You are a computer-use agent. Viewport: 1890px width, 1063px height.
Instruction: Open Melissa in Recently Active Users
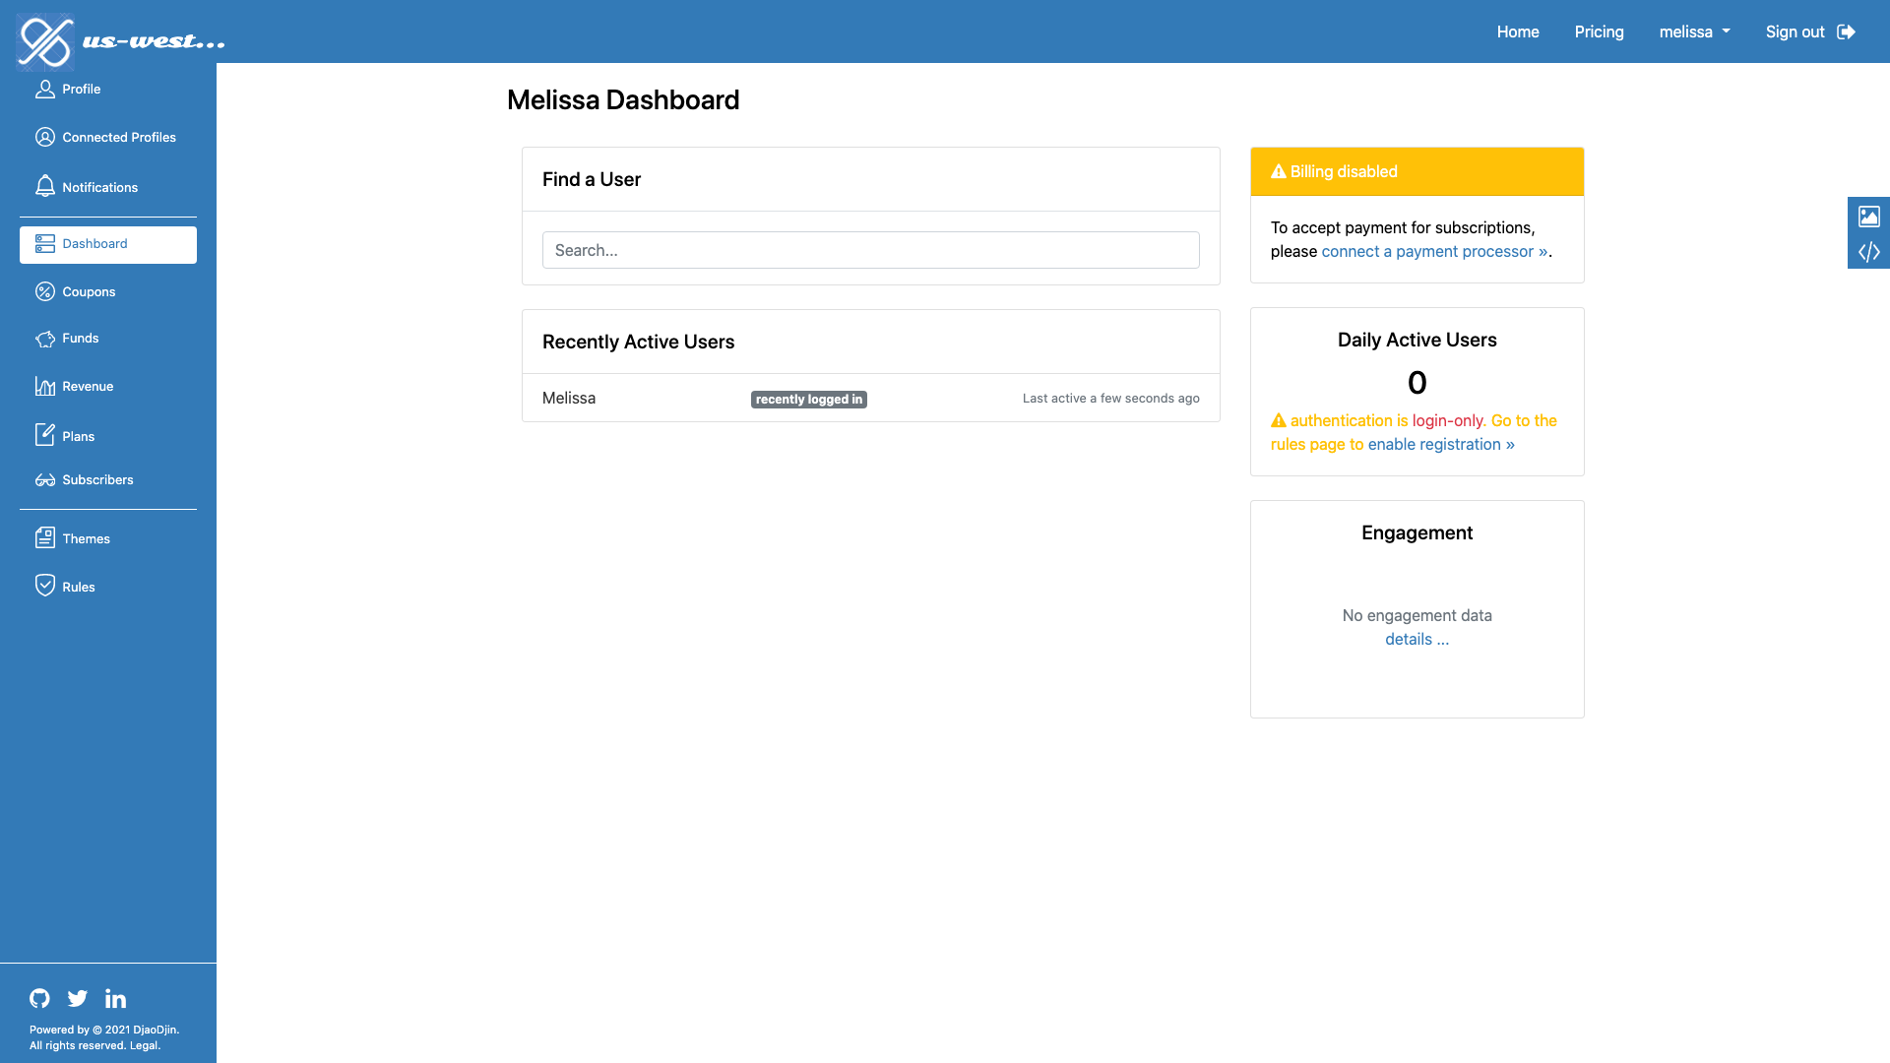569,399
